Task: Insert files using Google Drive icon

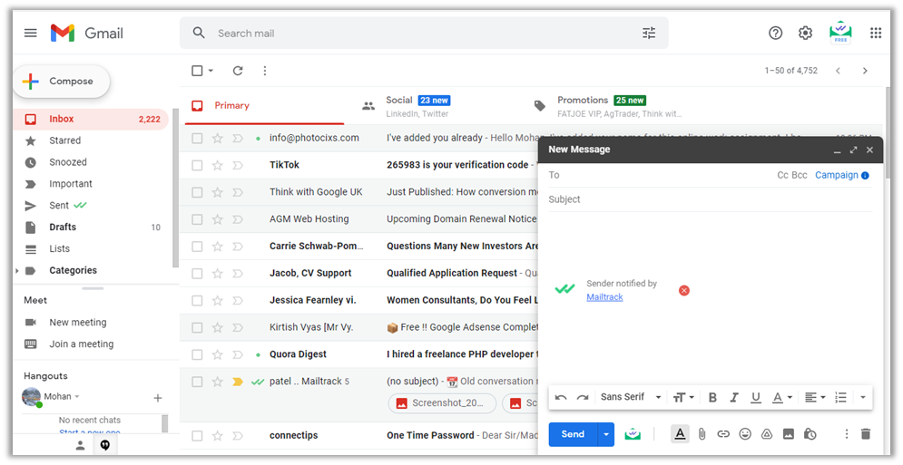Action: point(767,434)
